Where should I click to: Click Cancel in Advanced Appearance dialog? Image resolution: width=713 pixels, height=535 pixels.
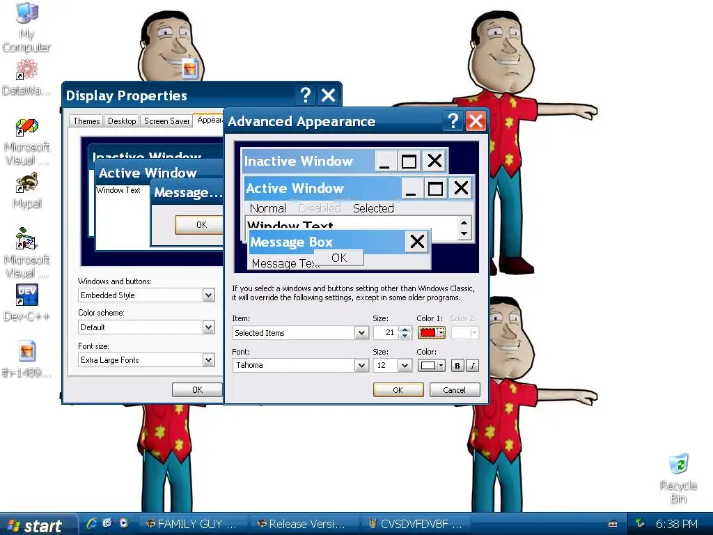pos(454,390)
